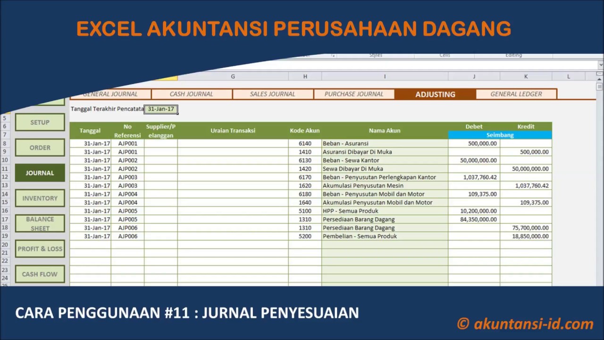The image size is (604, 340).
Task: Select column J header
Action: pos(474,76)
